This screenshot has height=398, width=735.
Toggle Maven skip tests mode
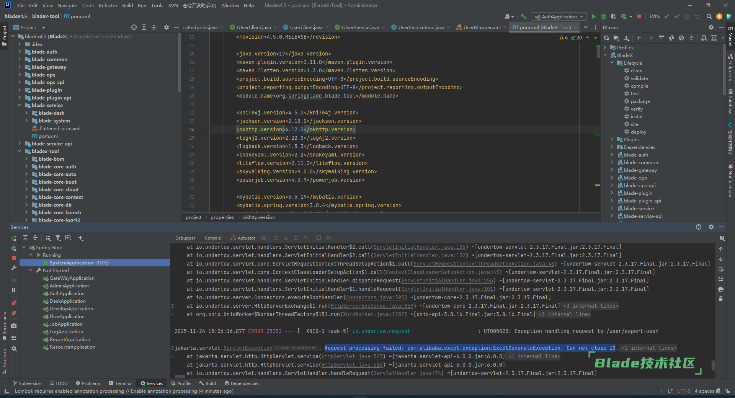(x=681, y=38)
